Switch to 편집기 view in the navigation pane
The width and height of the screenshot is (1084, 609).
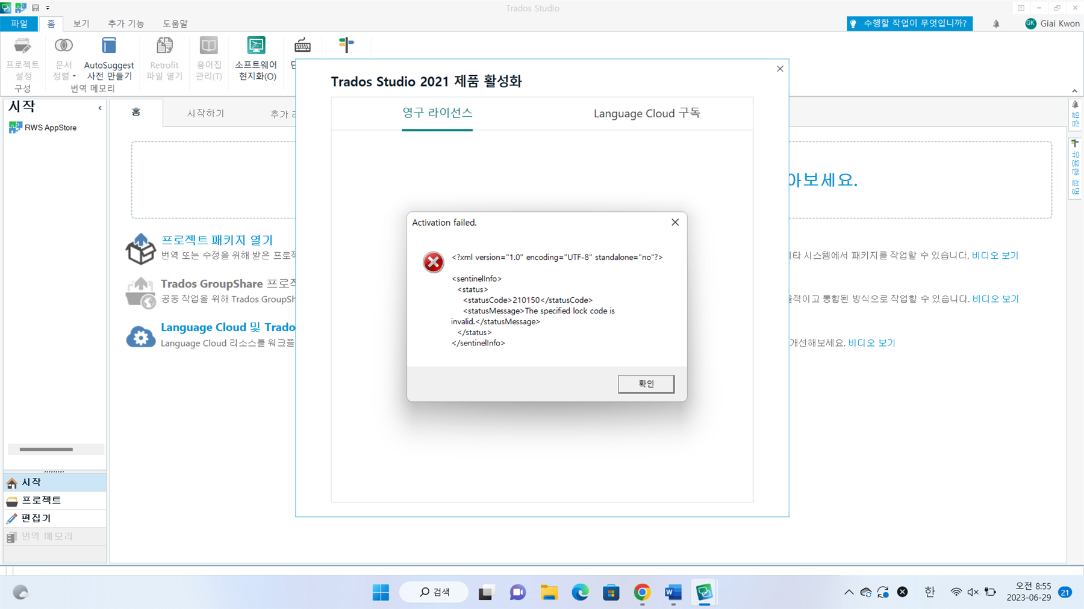[x=36, y=518]
